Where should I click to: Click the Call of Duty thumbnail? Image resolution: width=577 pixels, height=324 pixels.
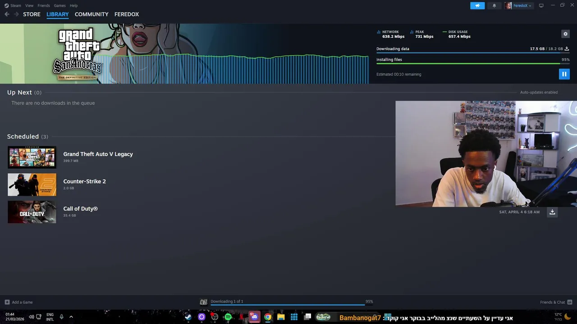click(x=32, y=212)
